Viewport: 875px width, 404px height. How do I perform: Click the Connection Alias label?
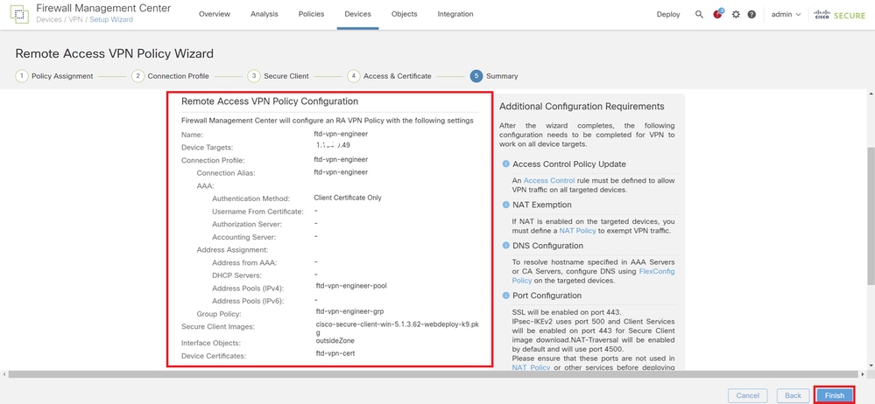pyautogui.click(x=225, y=173)
